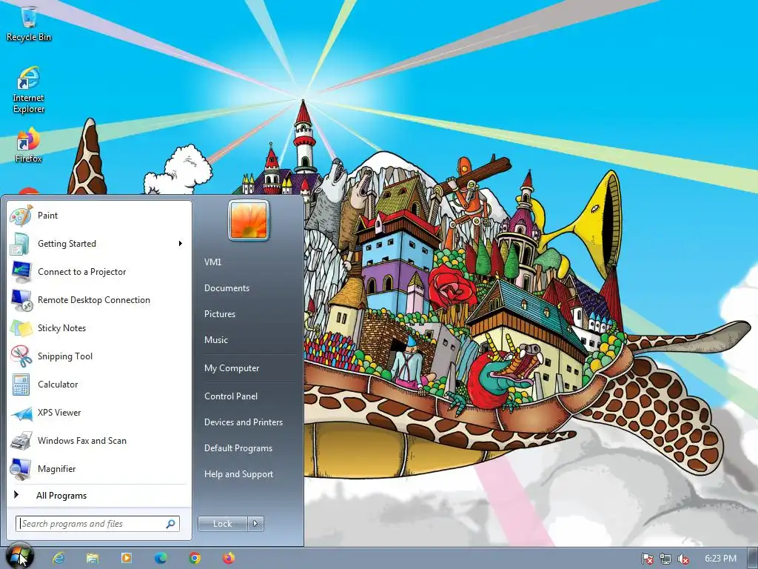
Task: Open Devices and Printers
Action: pyautogui.click(x=243, y=422)
